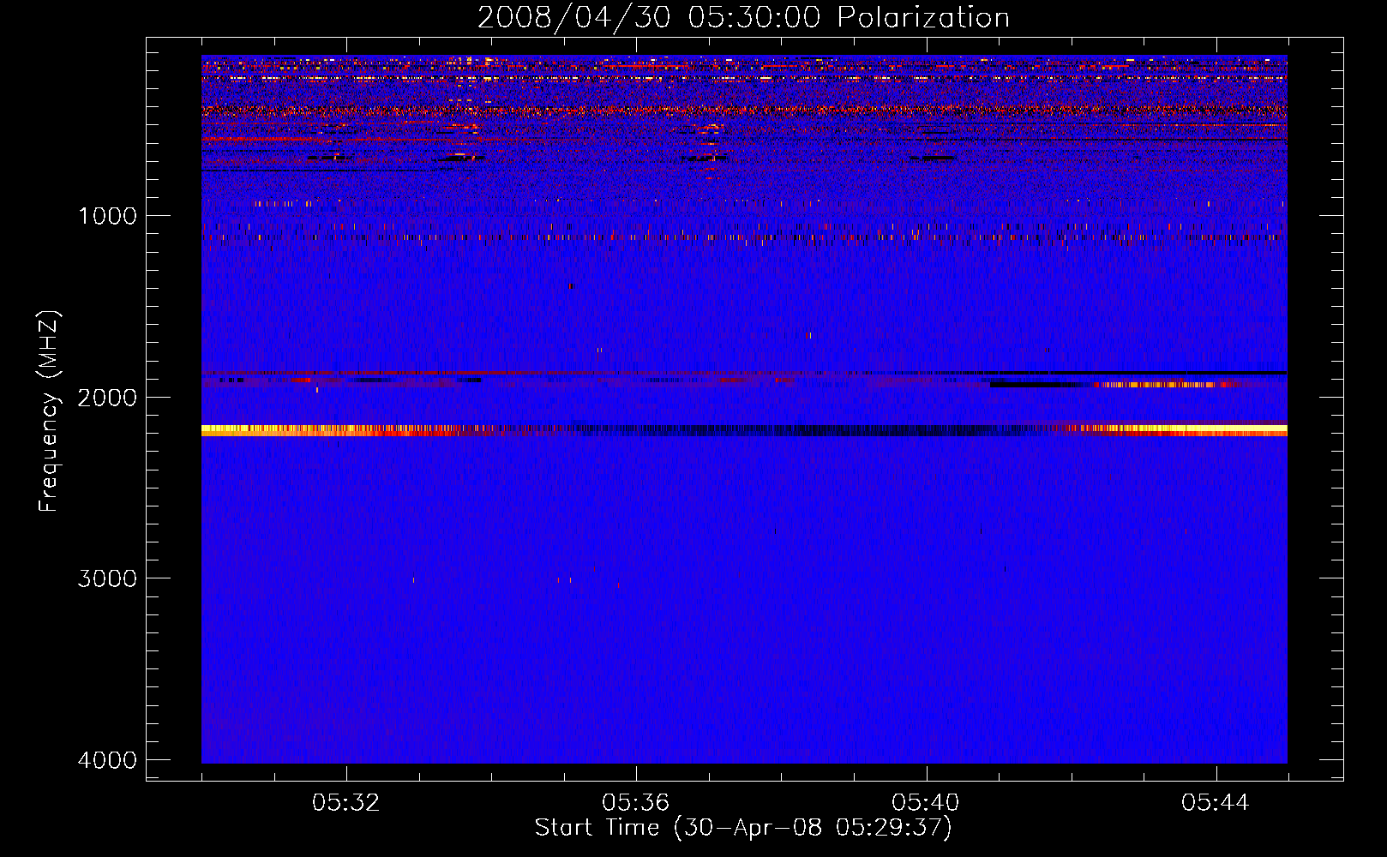
Task: Select the 'Frequency (MHZ)' axis label
Action: (50, 411)
